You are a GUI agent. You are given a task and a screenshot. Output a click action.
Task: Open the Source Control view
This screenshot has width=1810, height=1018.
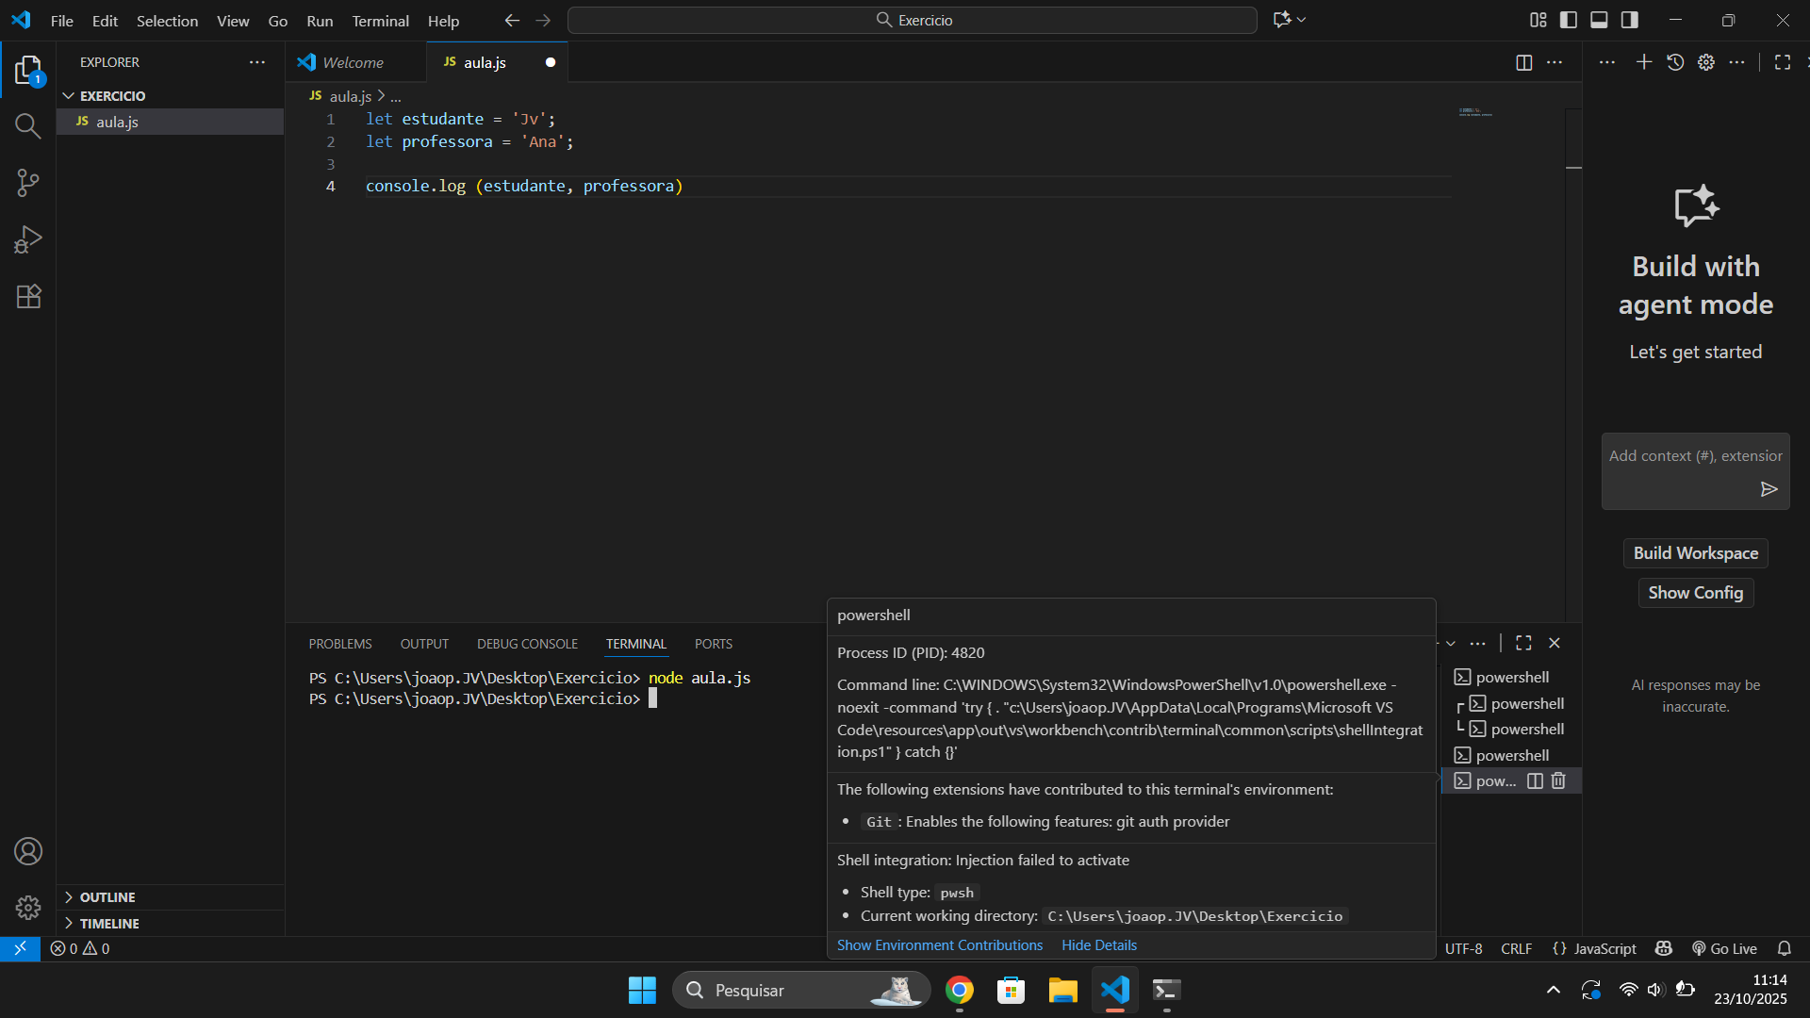pos(28,183)
